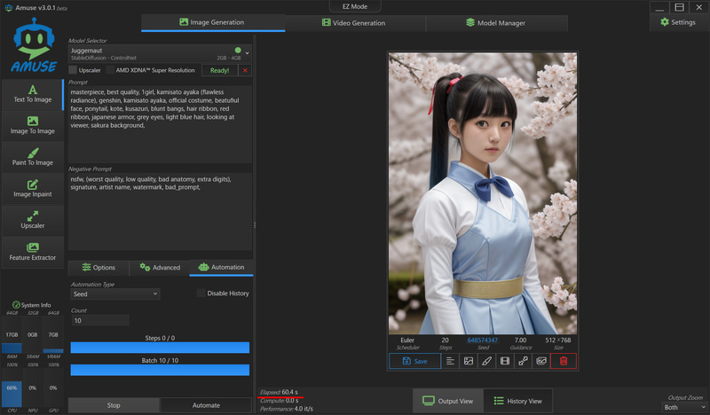This screenshot has width=710, height=415.
Task: Select the Image Inpaint mode
Action: pos(33,189)
